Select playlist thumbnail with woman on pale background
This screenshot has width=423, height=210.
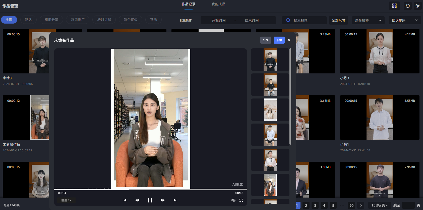[x=270, y=110]
